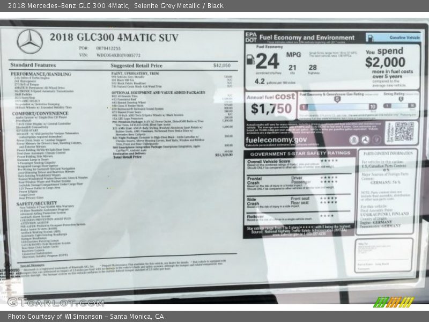Click the smartphone QR code

(x=404, y=131)
